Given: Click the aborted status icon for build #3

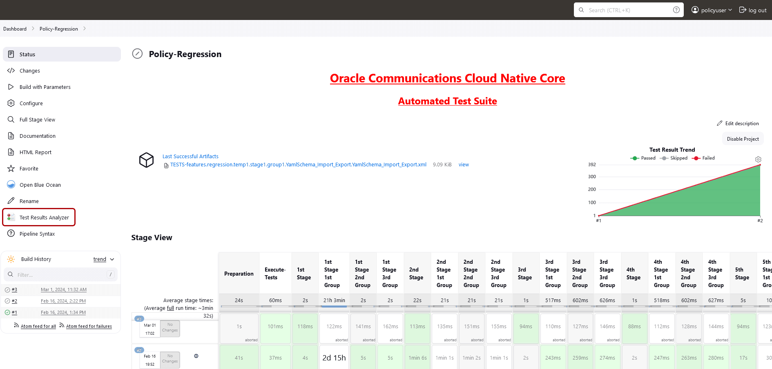Looking at the screenshot, I should [x=7, y=290].
